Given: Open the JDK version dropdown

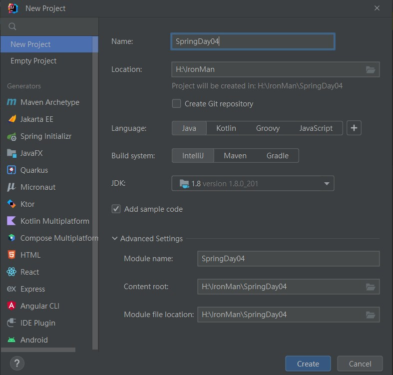Looking at the screenshot, I should pos(253,183).
